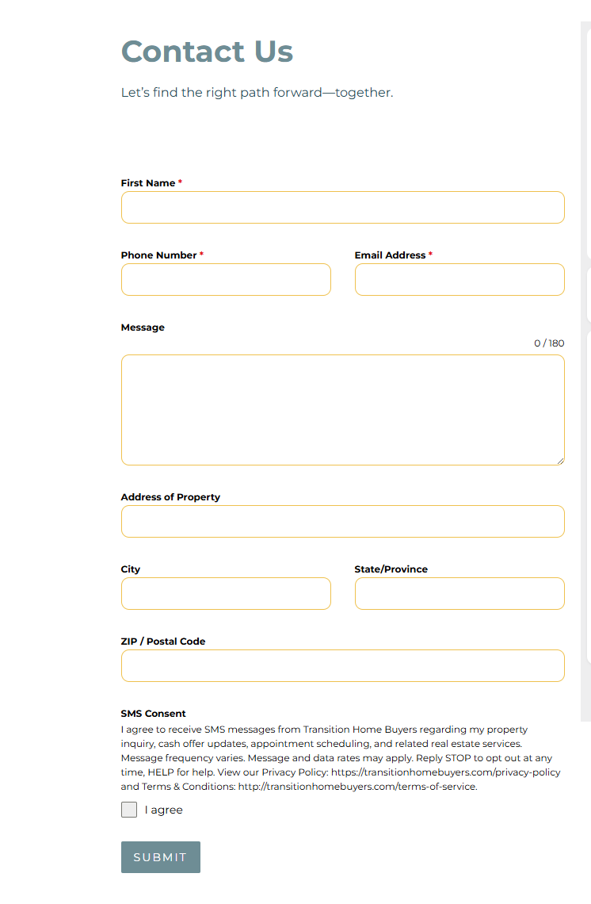
Task: Click the SMS Consent heading
Action: pyautogui.click(x=153, y=714)
